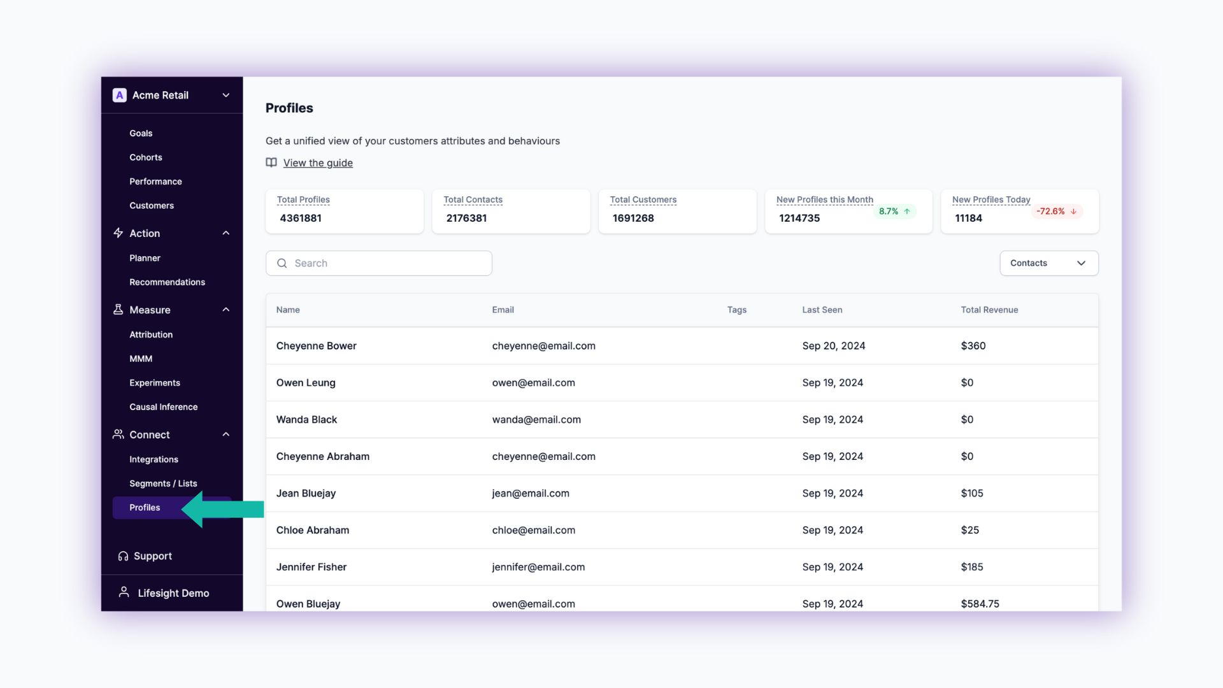This screenshot has width=1223, height=688.
Task: Go to the Cohorts menu item
Action: point(146,157)
